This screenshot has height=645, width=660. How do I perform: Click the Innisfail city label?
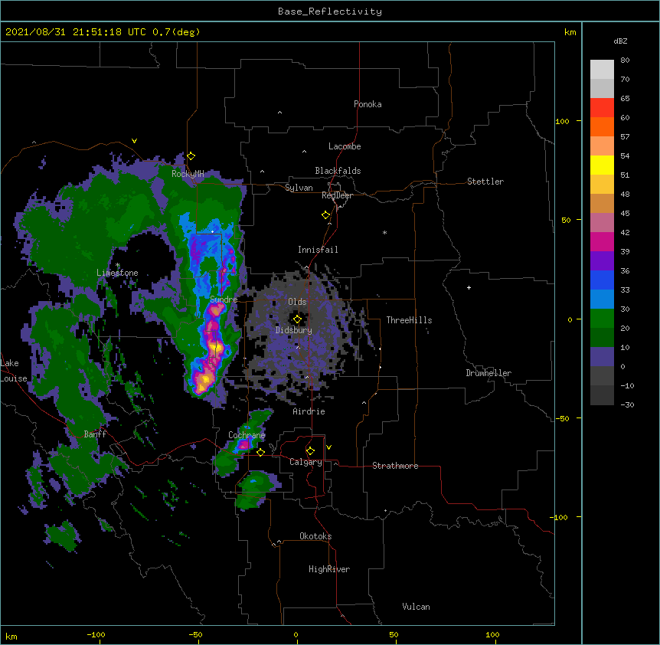[318, 250]
